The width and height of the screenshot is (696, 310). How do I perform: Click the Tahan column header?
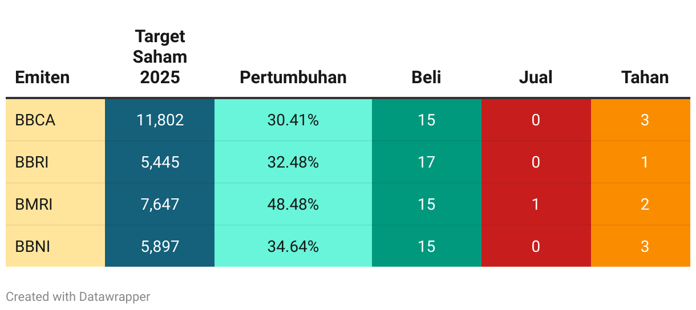pyautogui.click(x=645, y=77)
